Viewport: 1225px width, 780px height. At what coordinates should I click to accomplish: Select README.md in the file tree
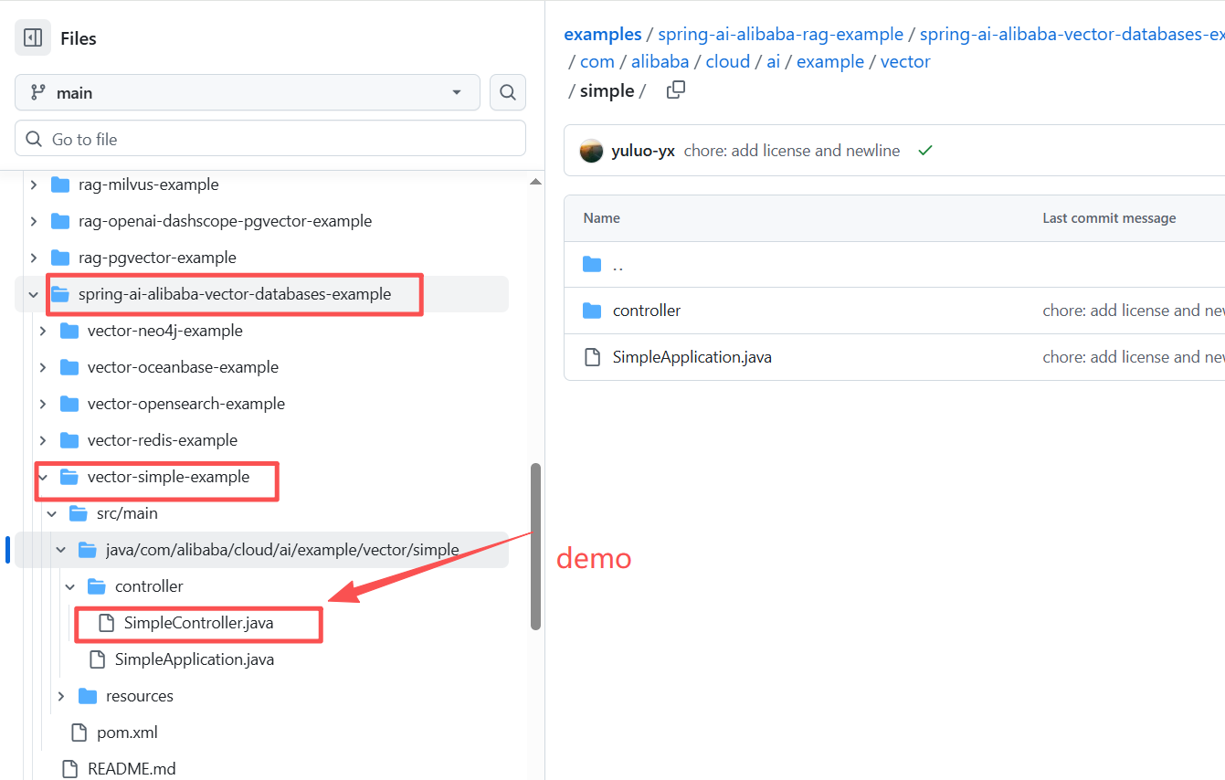[x=132, y=769]
